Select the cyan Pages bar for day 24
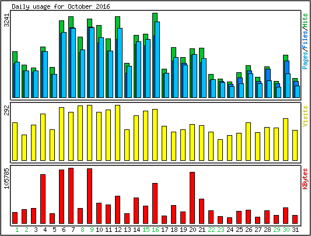 click(232, 92)
